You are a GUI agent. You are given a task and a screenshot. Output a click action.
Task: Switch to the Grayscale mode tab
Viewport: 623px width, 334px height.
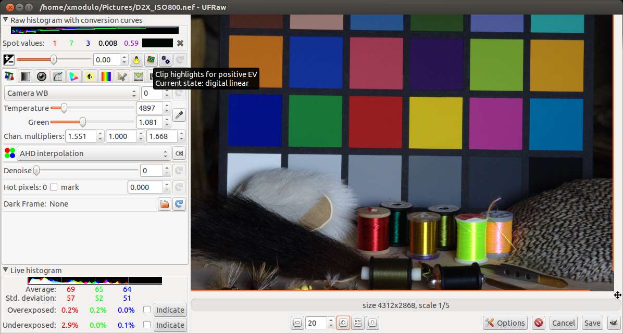(x=26, y=76)
